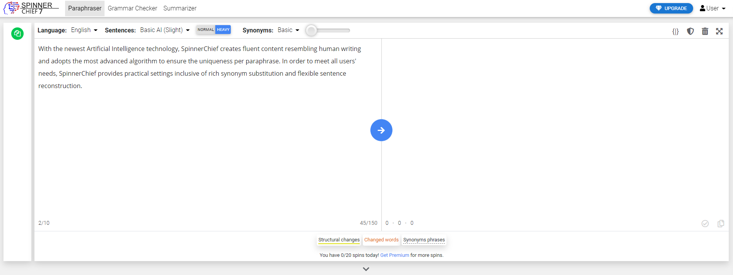Click the Synonyms phrases legend label
The image size is (733, 275).
[x=424, y=240]
